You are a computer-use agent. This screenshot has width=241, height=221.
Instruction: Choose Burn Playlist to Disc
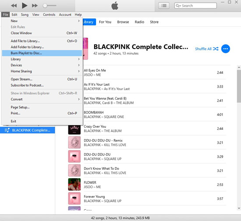(42, 53)
